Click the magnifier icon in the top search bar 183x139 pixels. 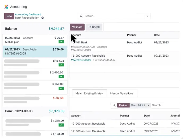pyautogui.click(x=81, y=16)
